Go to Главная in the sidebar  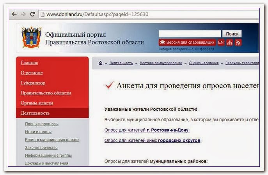(x=29, y=63)
